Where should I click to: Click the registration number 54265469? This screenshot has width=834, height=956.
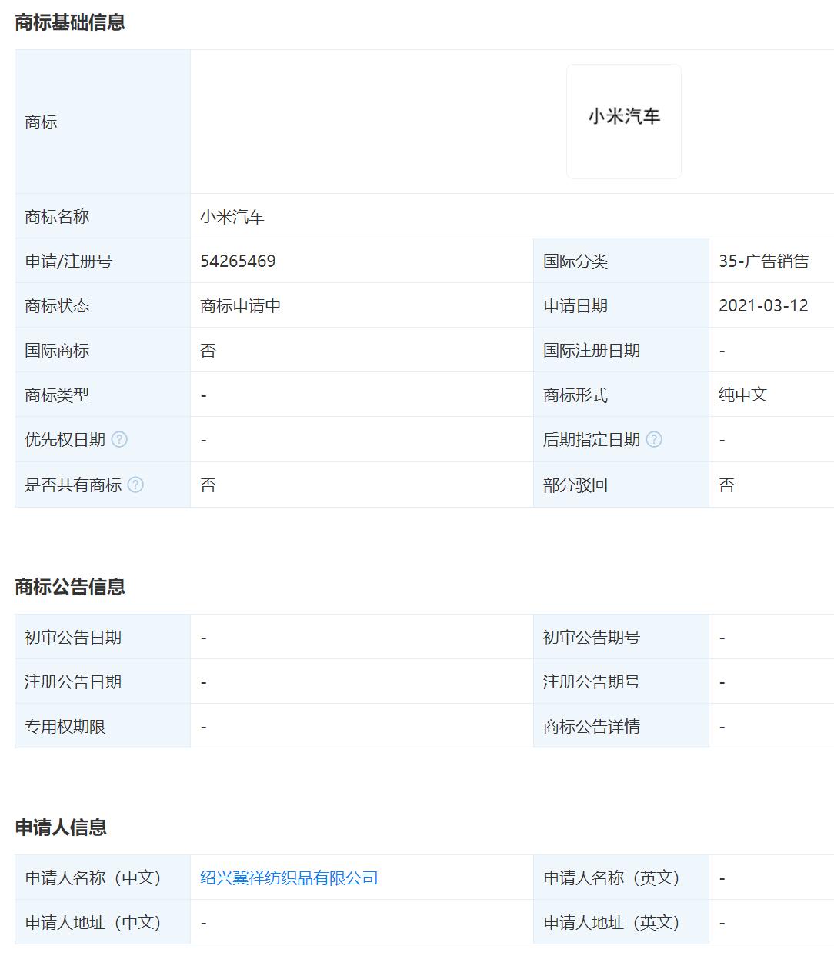click(239, 260)
